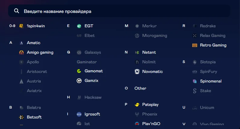240x129 pixels.
Task: Click the Netent NE logo icon
Action: [x=137, y=52]
